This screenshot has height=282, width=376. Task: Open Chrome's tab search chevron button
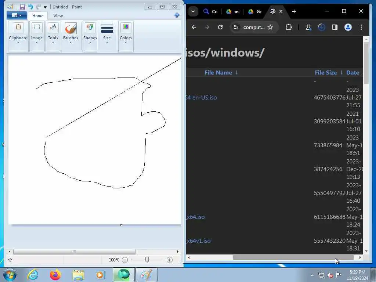pos(193,11)
